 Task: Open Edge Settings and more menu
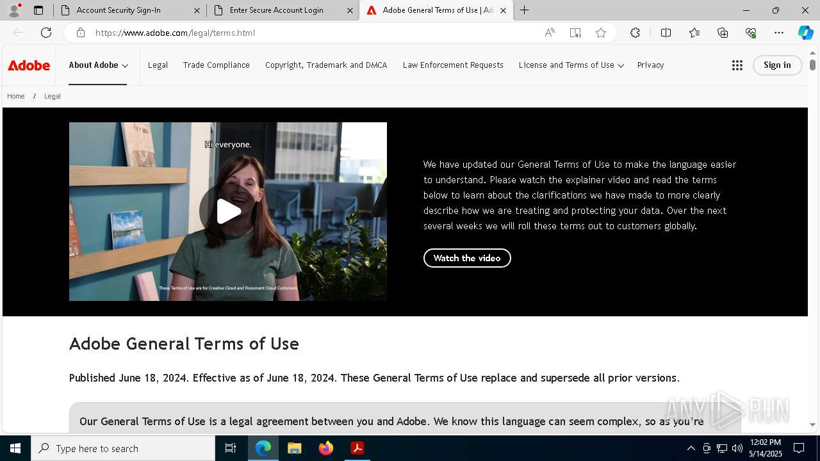coord(779,33)
